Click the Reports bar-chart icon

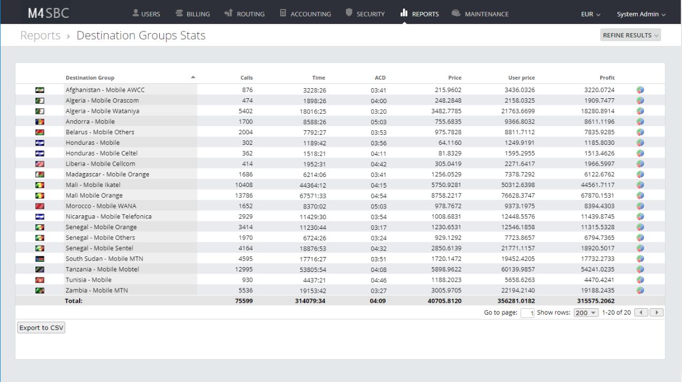click(x=404, y=14)
